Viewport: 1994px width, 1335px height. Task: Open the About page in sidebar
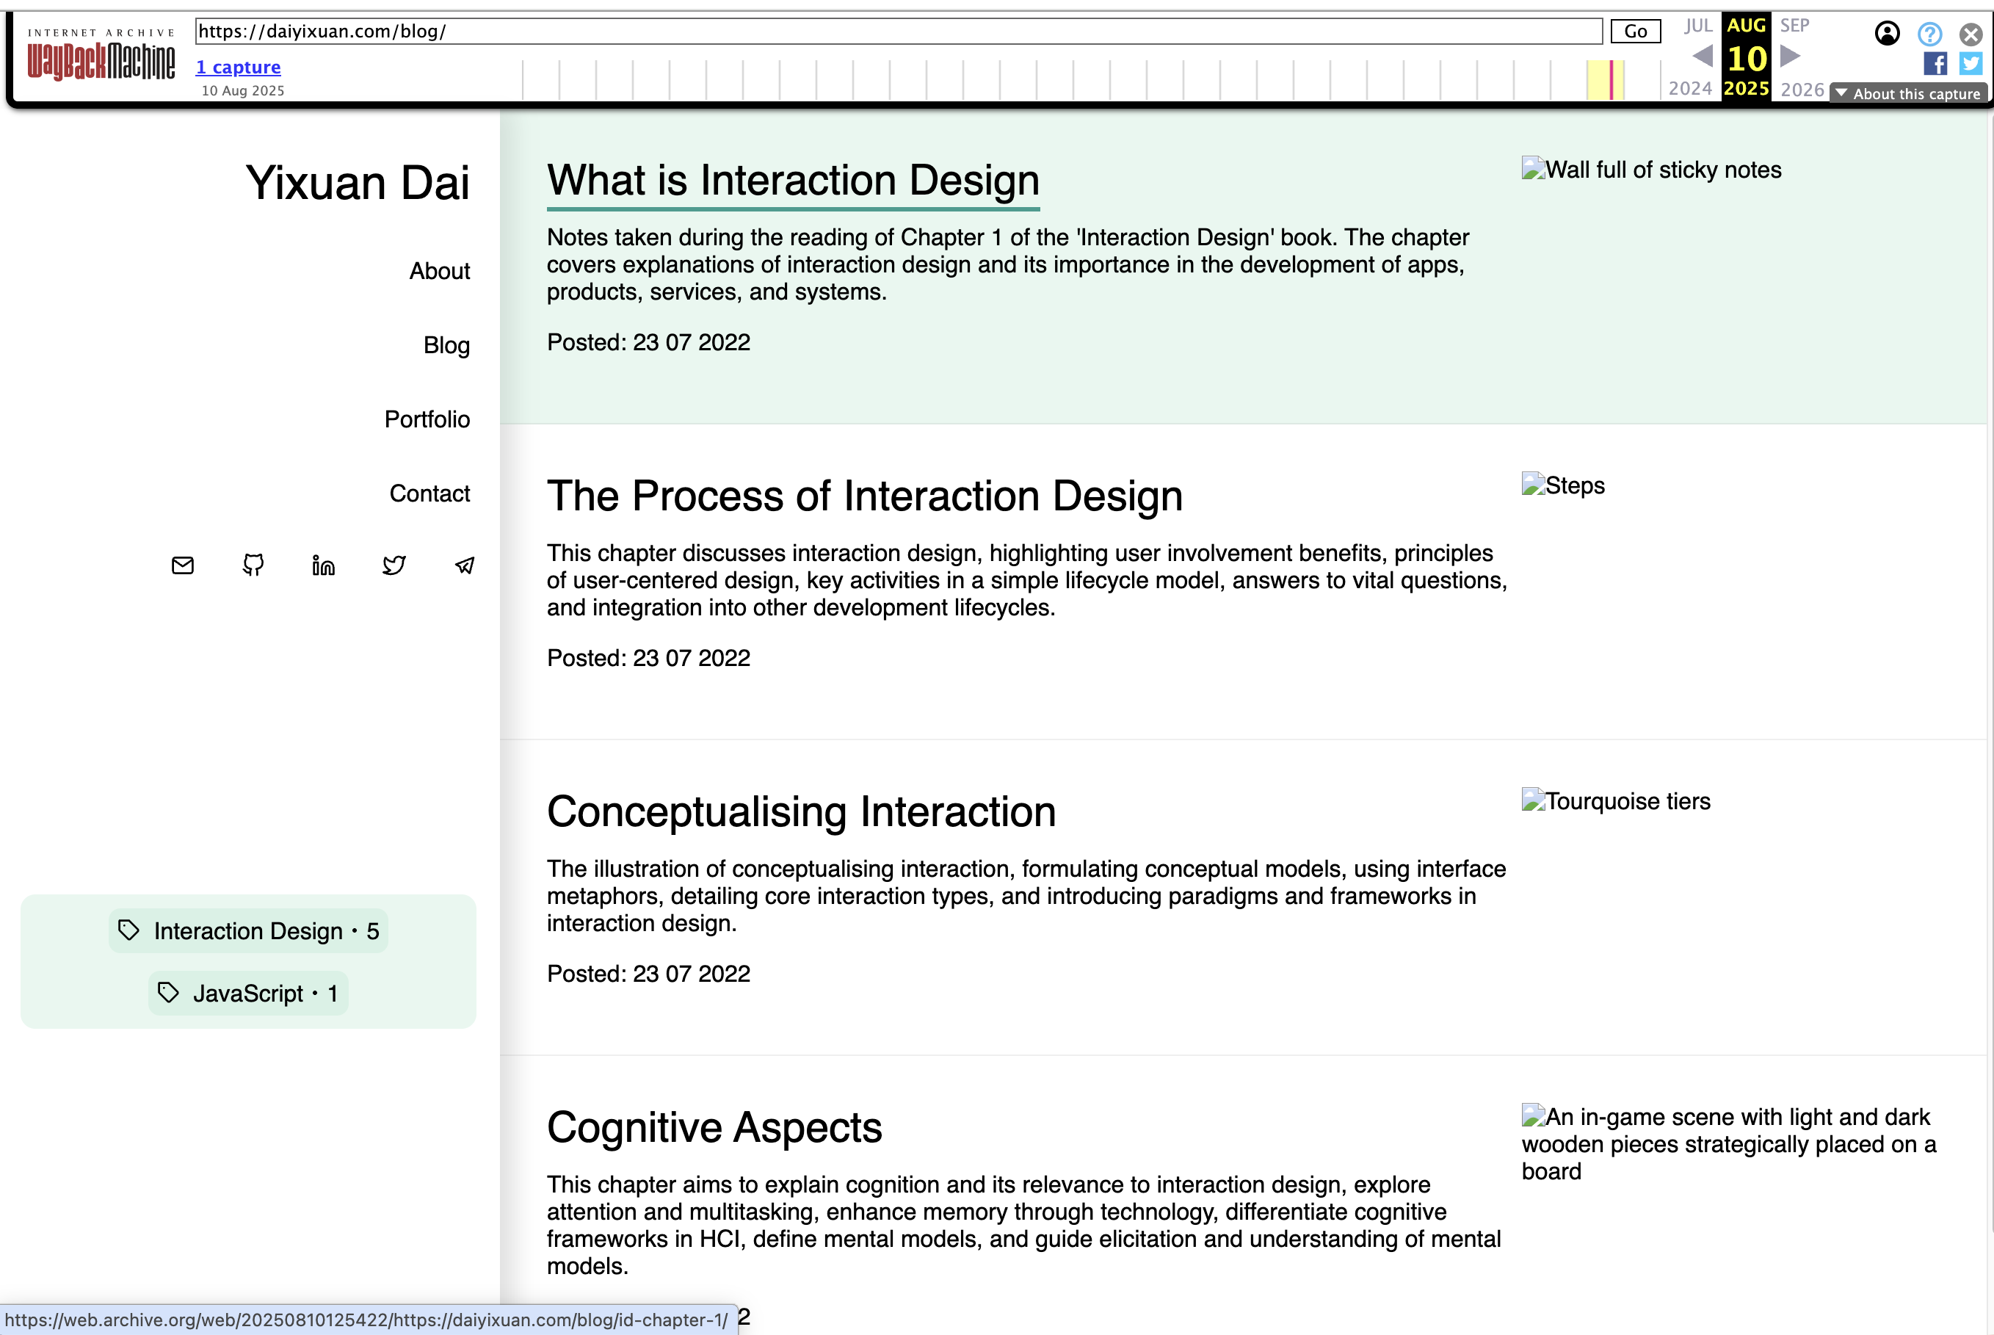pos(439,271)
